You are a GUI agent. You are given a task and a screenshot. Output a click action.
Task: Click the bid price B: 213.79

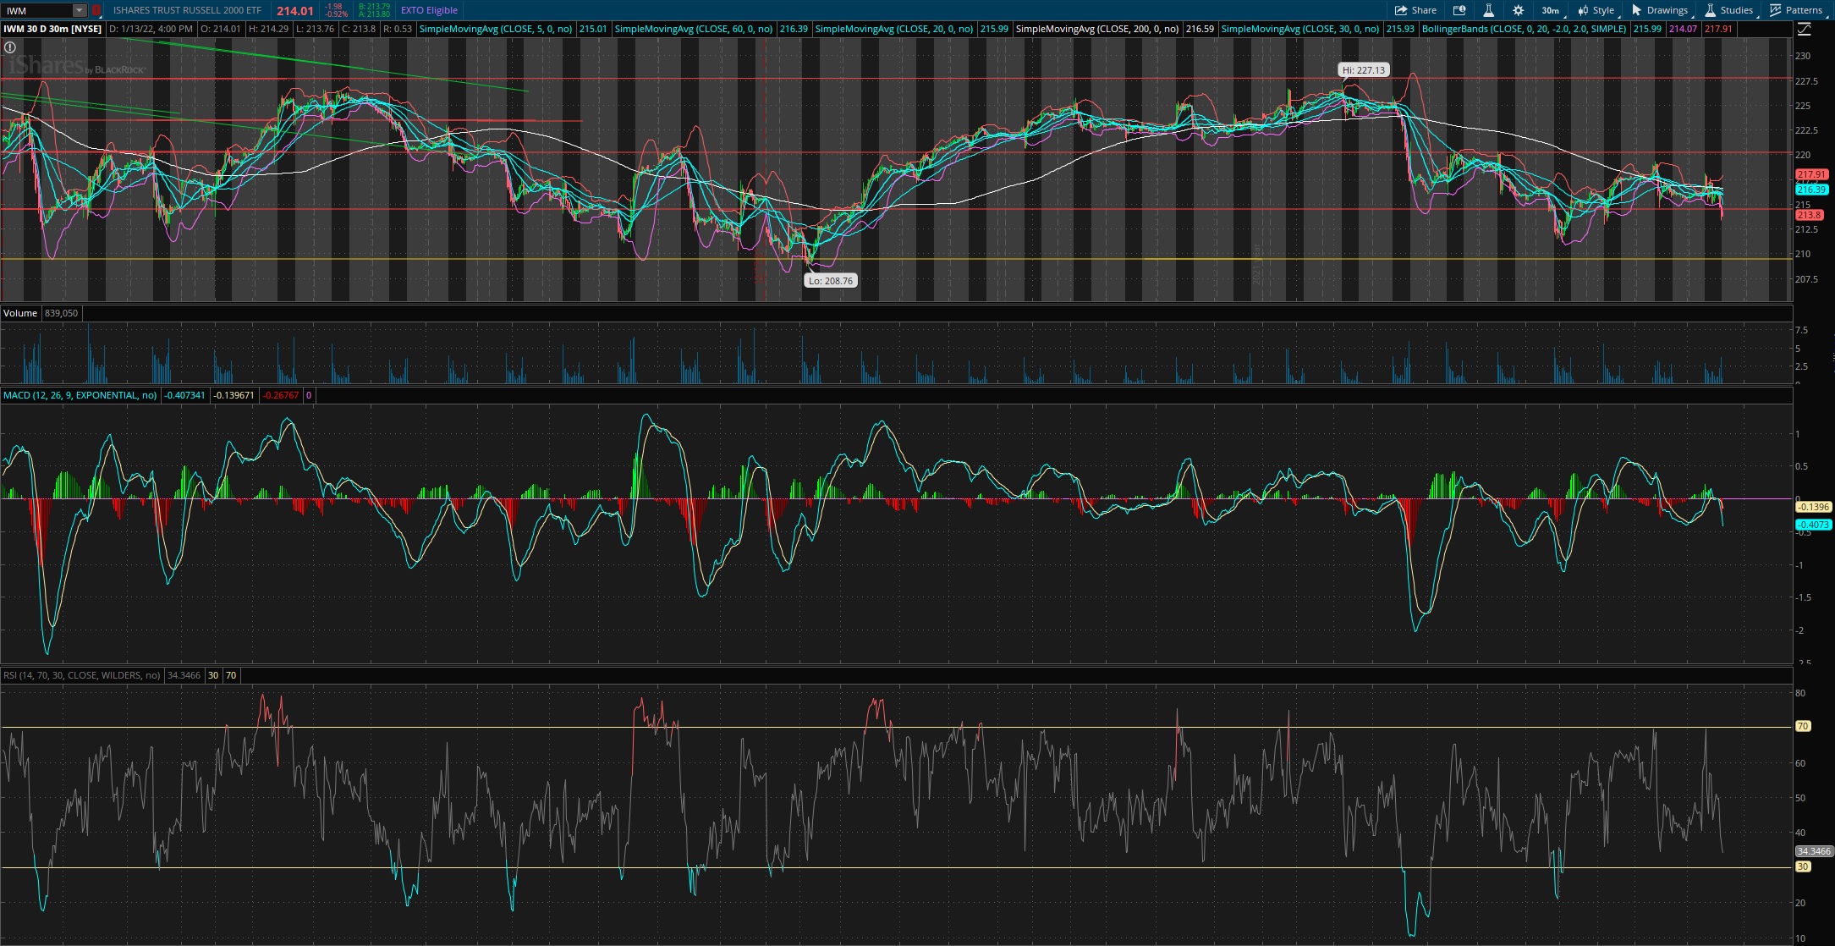point(374,7)
